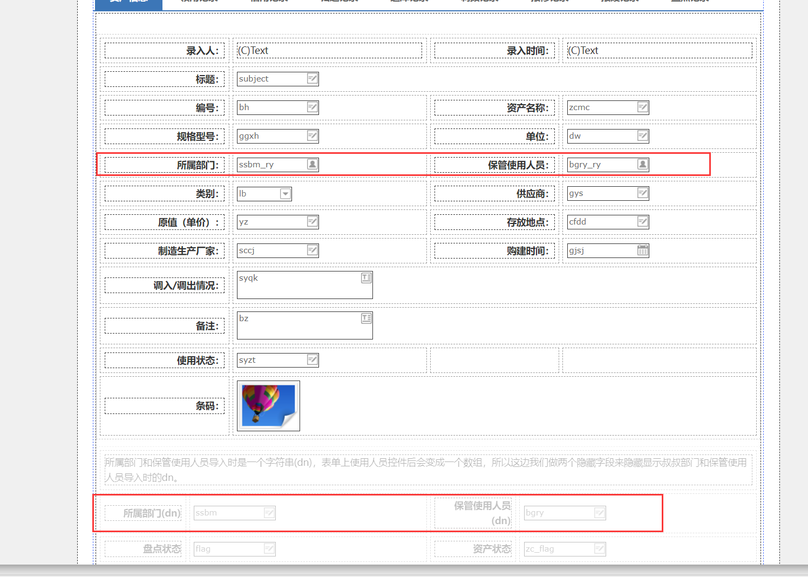Click the edit icon in the ggxh field
The width and height of the screenshot is (808, 577).
tap(313, 136)
